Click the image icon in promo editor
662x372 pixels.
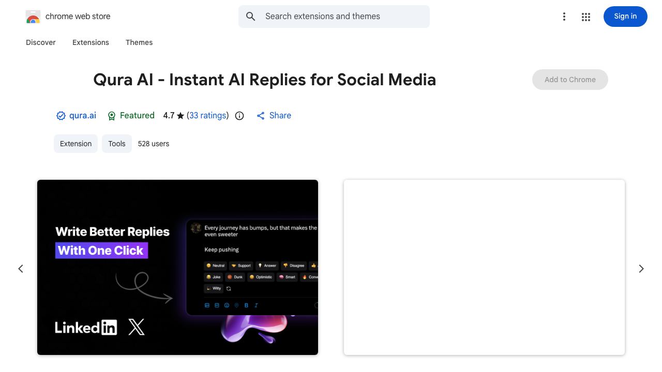207,305
